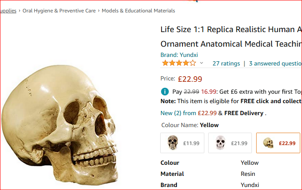Select the £11.99 dark skull colour option
Screen dimensions: 302x190
click(182, 143)
